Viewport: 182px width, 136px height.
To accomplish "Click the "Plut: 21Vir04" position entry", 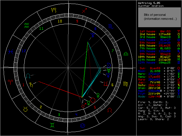I will (159, 94).
